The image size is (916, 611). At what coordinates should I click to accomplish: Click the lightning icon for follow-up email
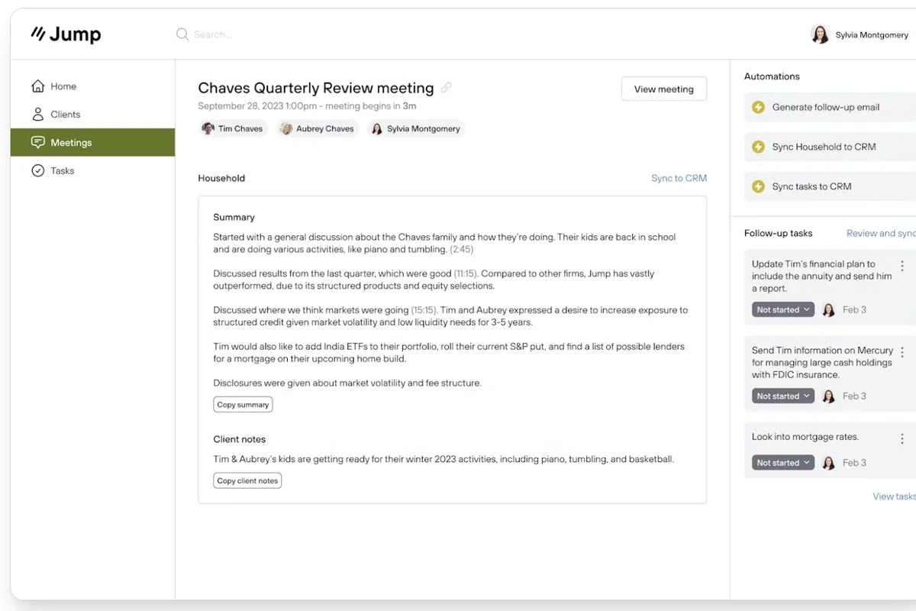758,108
